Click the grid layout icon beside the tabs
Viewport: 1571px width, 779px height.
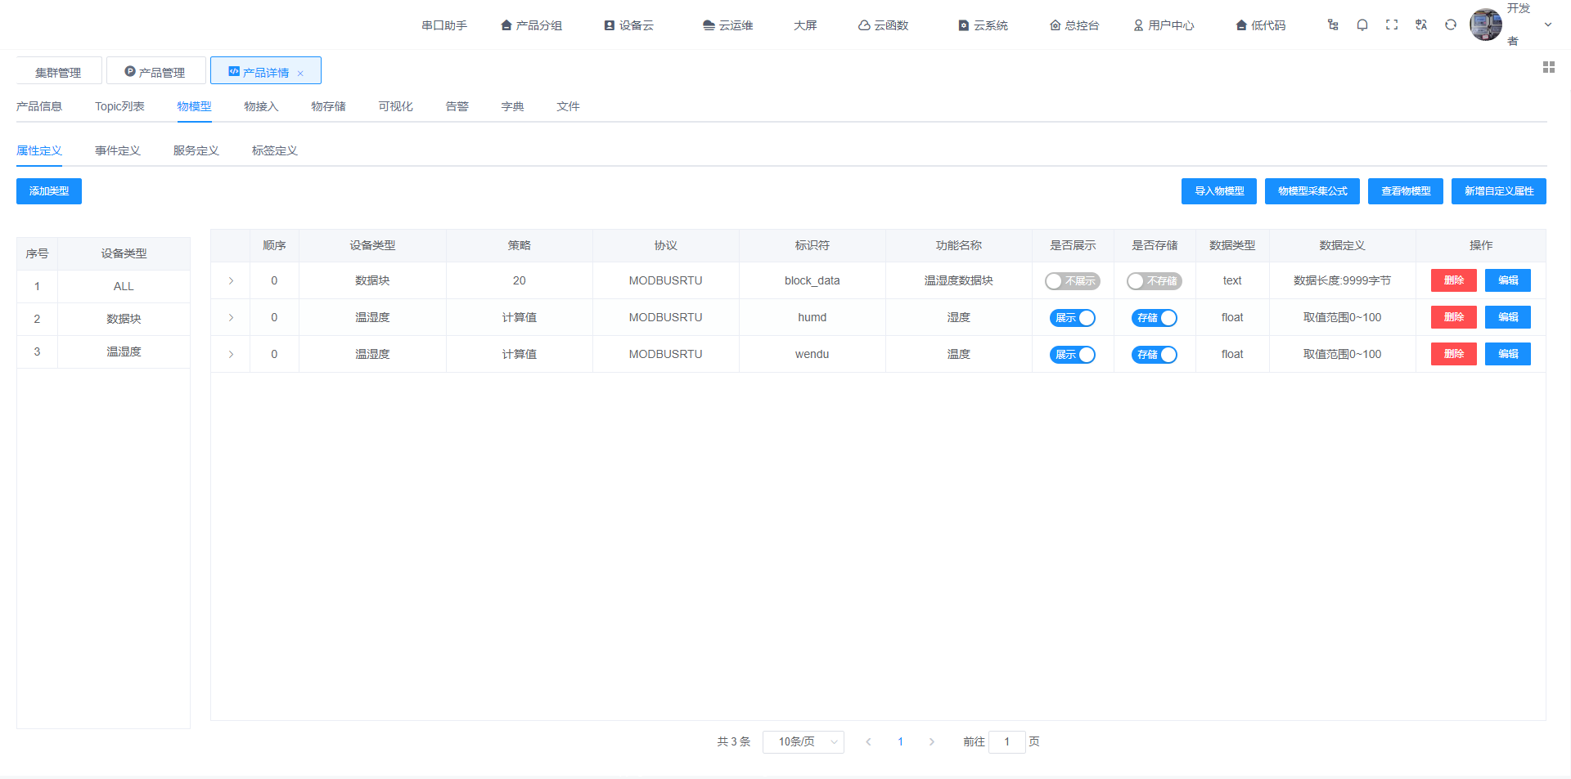click(1548, 67)
